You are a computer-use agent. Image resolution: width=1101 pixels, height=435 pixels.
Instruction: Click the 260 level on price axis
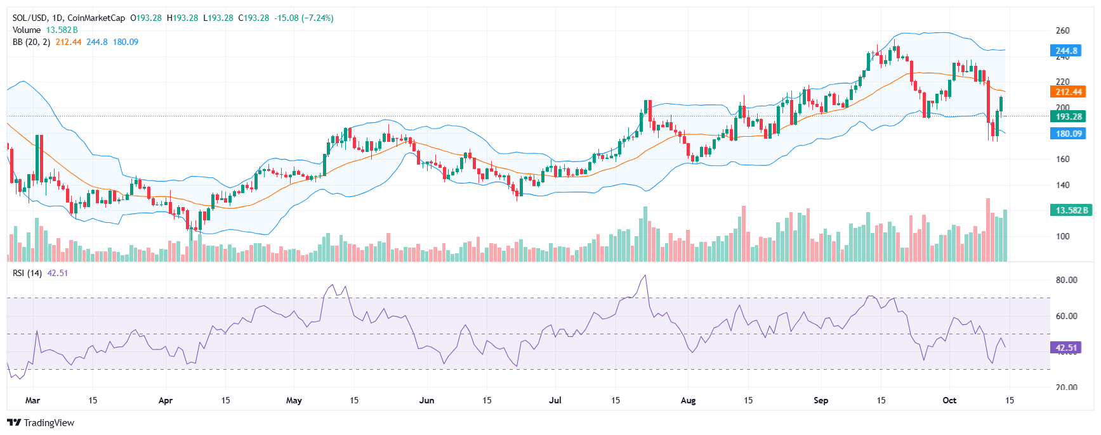coord(1062,30)
